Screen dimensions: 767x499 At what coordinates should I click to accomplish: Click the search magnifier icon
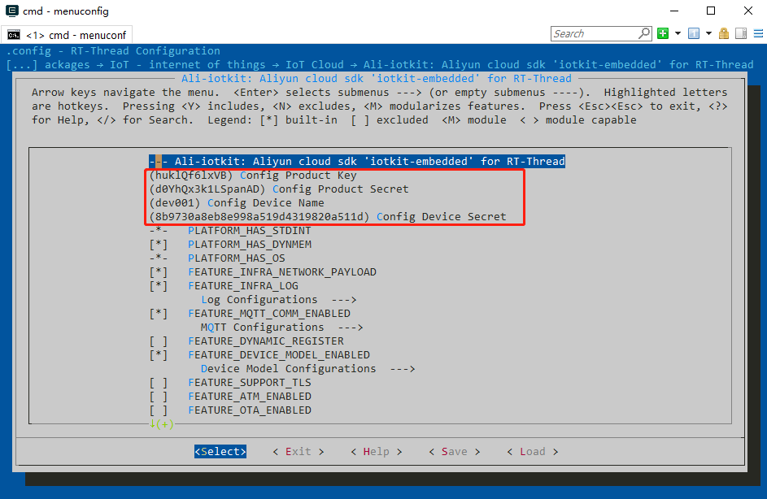644,33
